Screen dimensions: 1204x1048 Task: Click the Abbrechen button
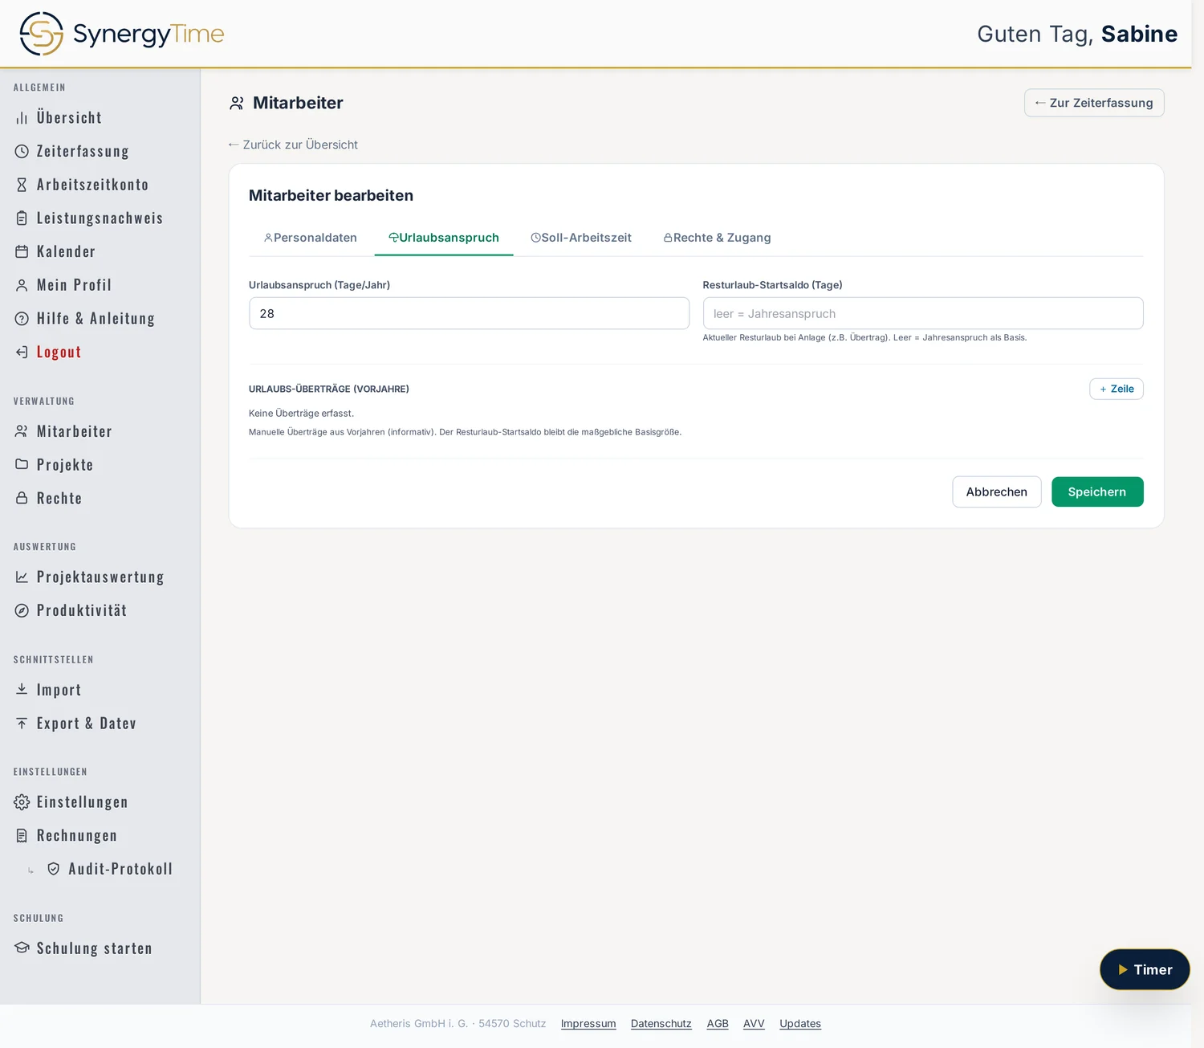997,491
